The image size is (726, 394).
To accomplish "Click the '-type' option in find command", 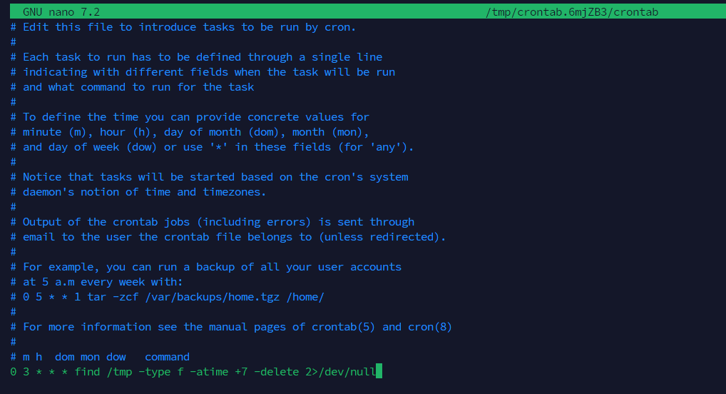I will click(x=155, y=372).
